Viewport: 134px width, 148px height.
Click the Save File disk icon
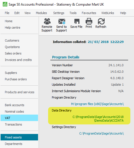(x=77, y=21)
